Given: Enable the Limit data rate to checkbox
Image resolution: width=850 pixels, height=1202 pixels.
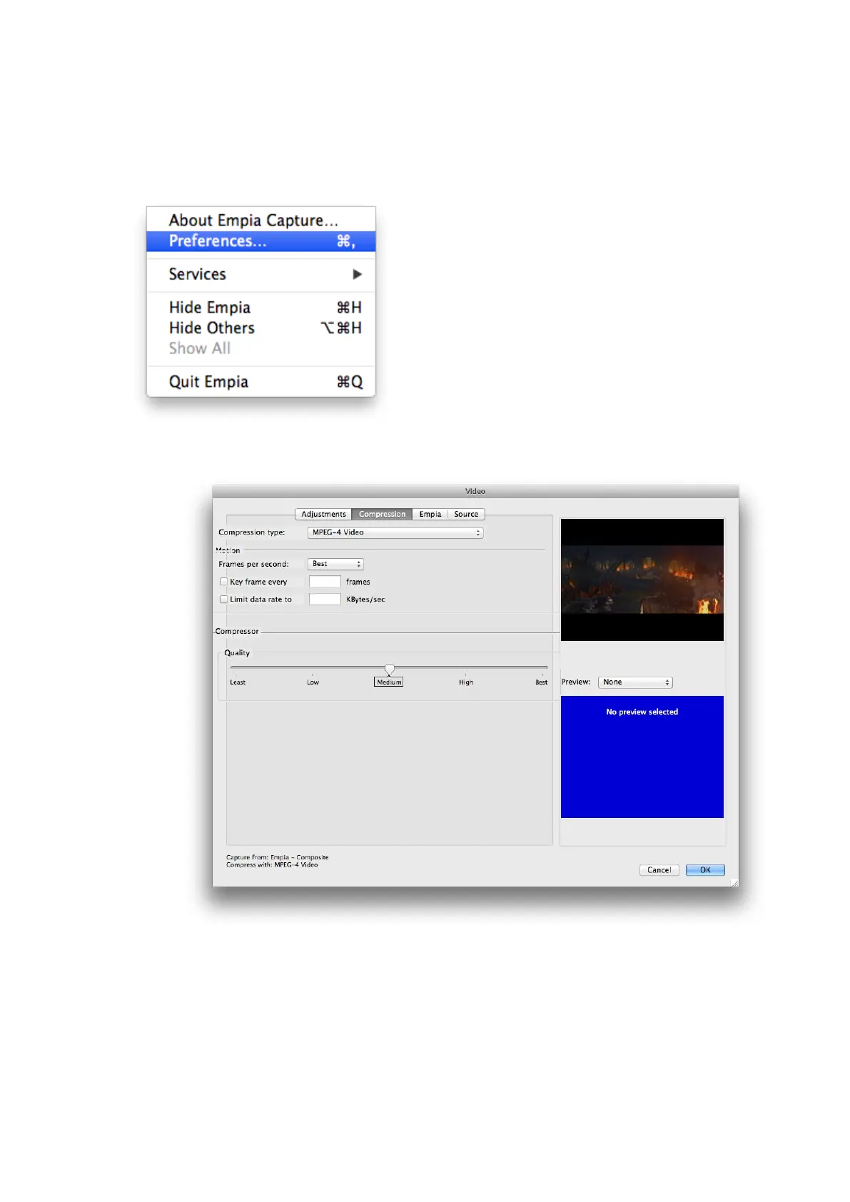Looking at the screenshot, I should pos(223,600).
